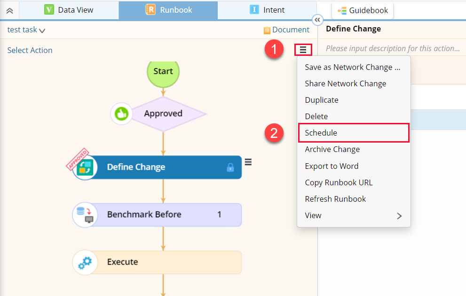Expand the top-left double-arrow collapse button
This screenshot has height=296, width=466.
coord(9,10)
